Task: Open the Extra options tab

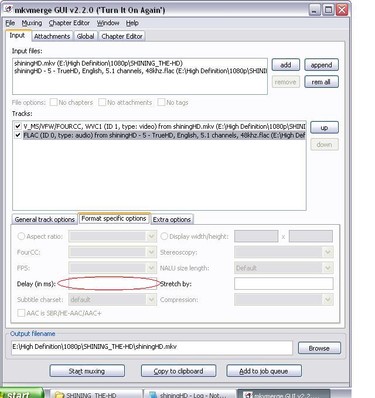Action: 172,219
